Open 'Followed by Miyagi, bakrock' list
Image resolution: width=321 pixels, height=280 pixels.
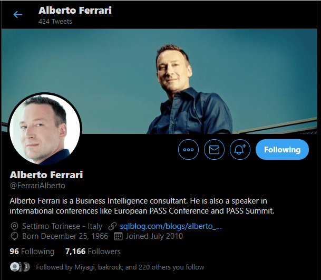120,267
